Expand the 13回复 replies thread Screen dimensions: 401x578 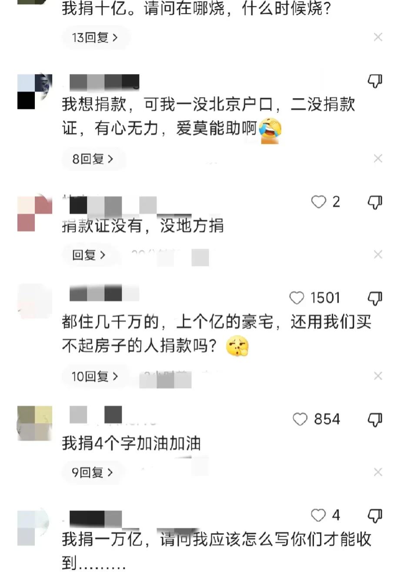coord(95,38)
